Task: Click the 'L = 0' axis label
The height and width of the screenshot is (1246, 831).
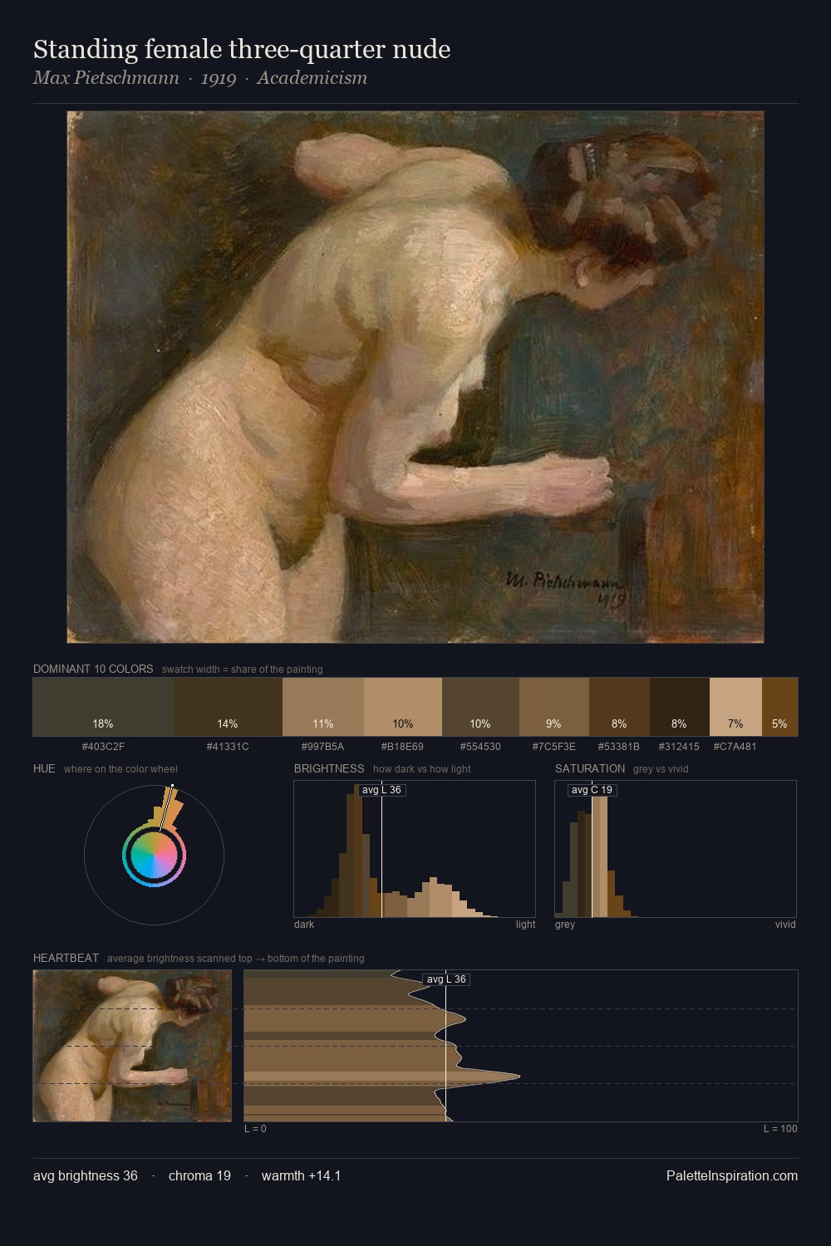Action: (x=255, y=1129)
